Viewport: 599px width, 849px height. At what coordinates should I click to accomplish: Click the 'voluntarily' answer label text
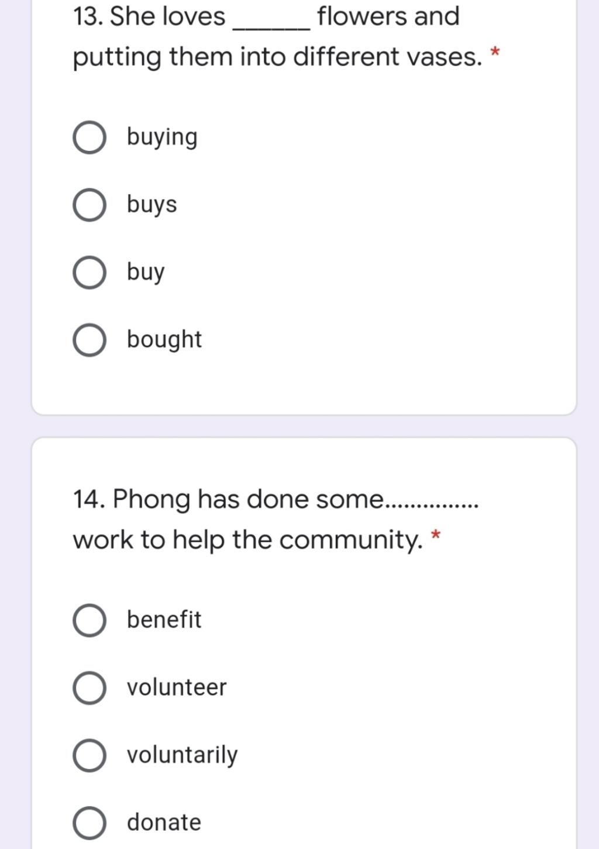[183, 755]
